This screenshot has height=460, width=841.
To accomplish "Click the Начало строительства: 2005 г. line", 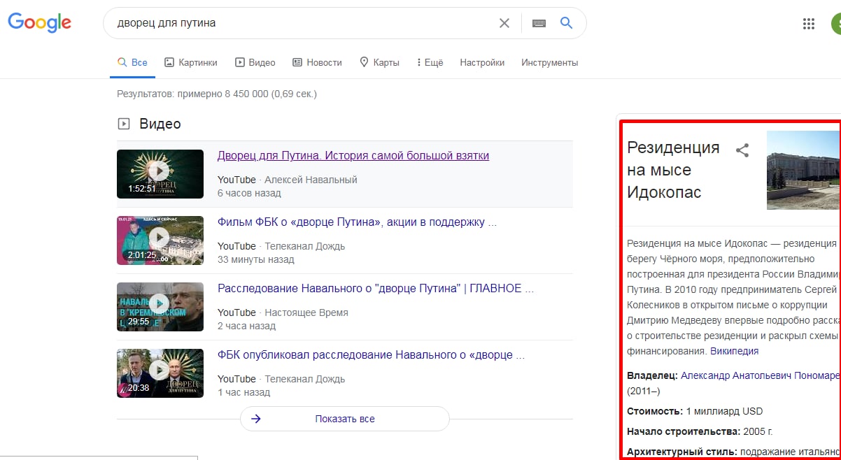I will click(700, 431).
